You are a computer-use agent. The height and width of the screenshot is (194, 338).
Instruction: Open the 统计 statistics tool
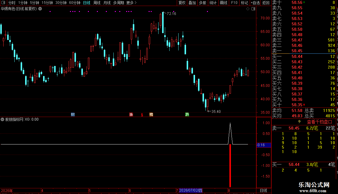click(x=213, y=3)
